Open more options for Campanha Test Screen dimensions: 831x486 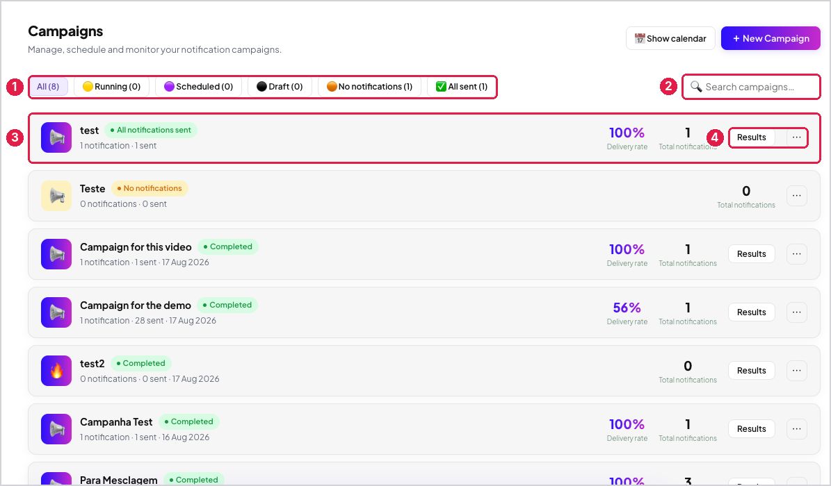(796, 429)
